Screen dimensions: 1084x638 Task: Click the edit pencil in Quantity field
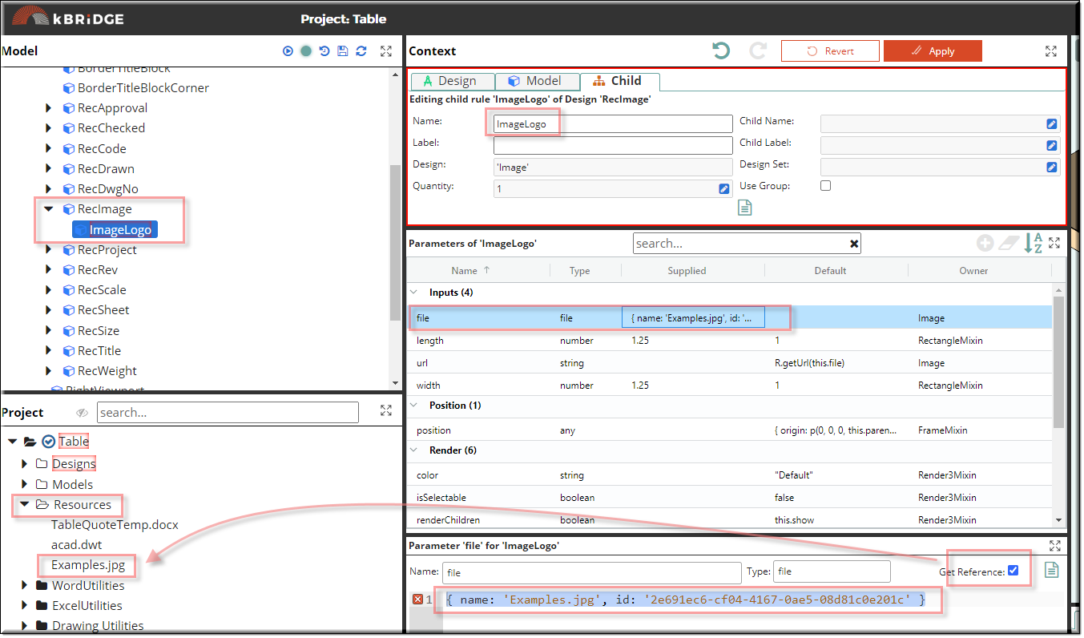pyautogui.click(x=724, y=189)
